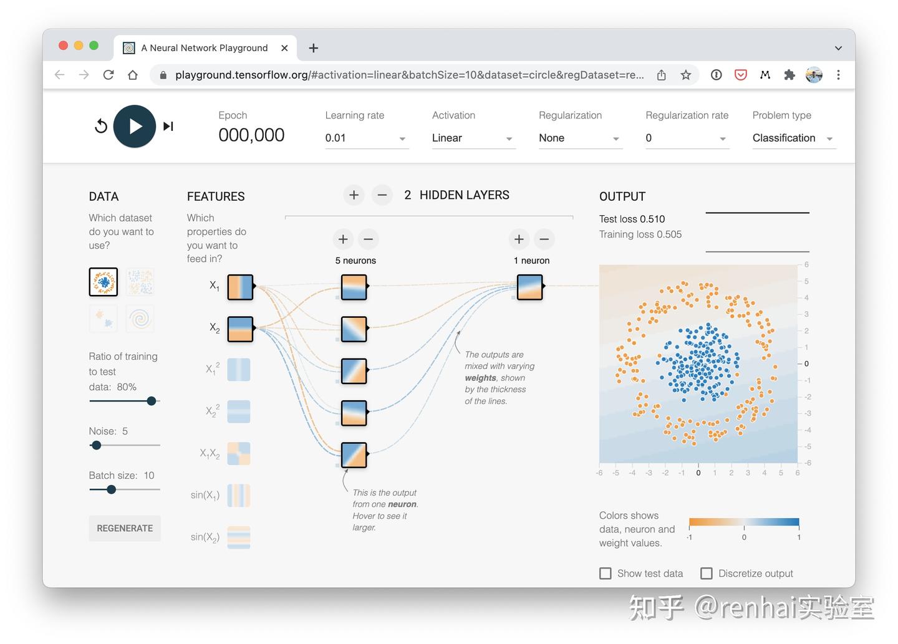This screenshot has height=644, width=898.
Task: Share this page via share icon
Action: point(662,75)
